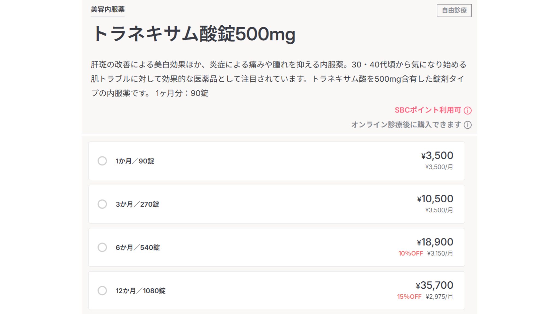Click the トラネキサム酸錠500mg heading
The height and width of the screenshot is (314, 559).
[194, 34]
